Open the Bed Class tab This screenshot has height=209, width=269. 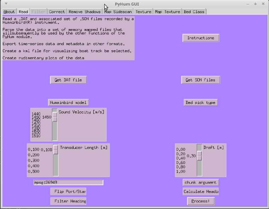[x=194, y=12]
